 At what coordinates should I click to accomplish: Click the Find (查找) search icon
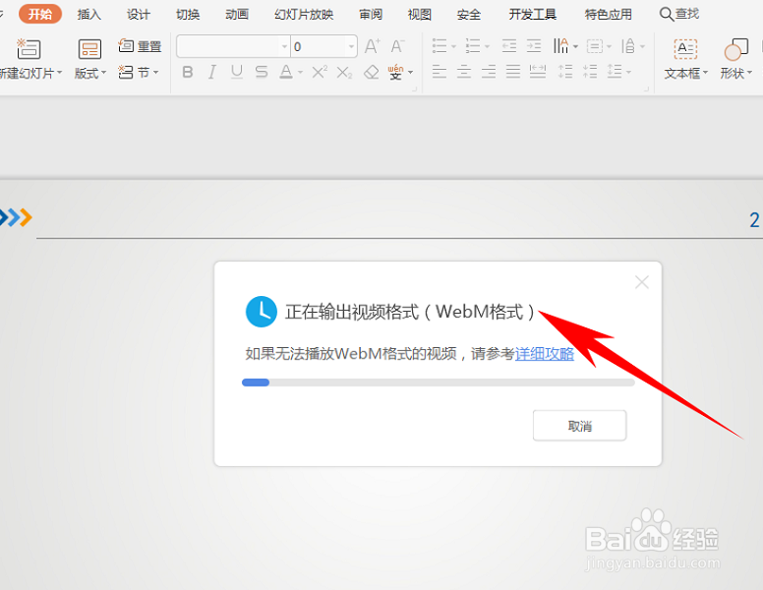point(679,14)
